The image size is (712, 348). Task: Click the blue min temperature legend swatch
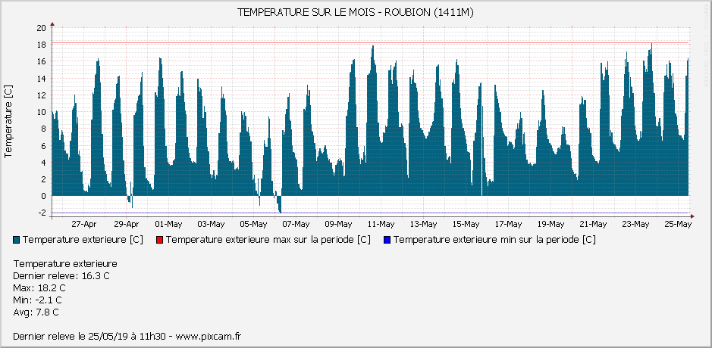[x=387, y=240]
